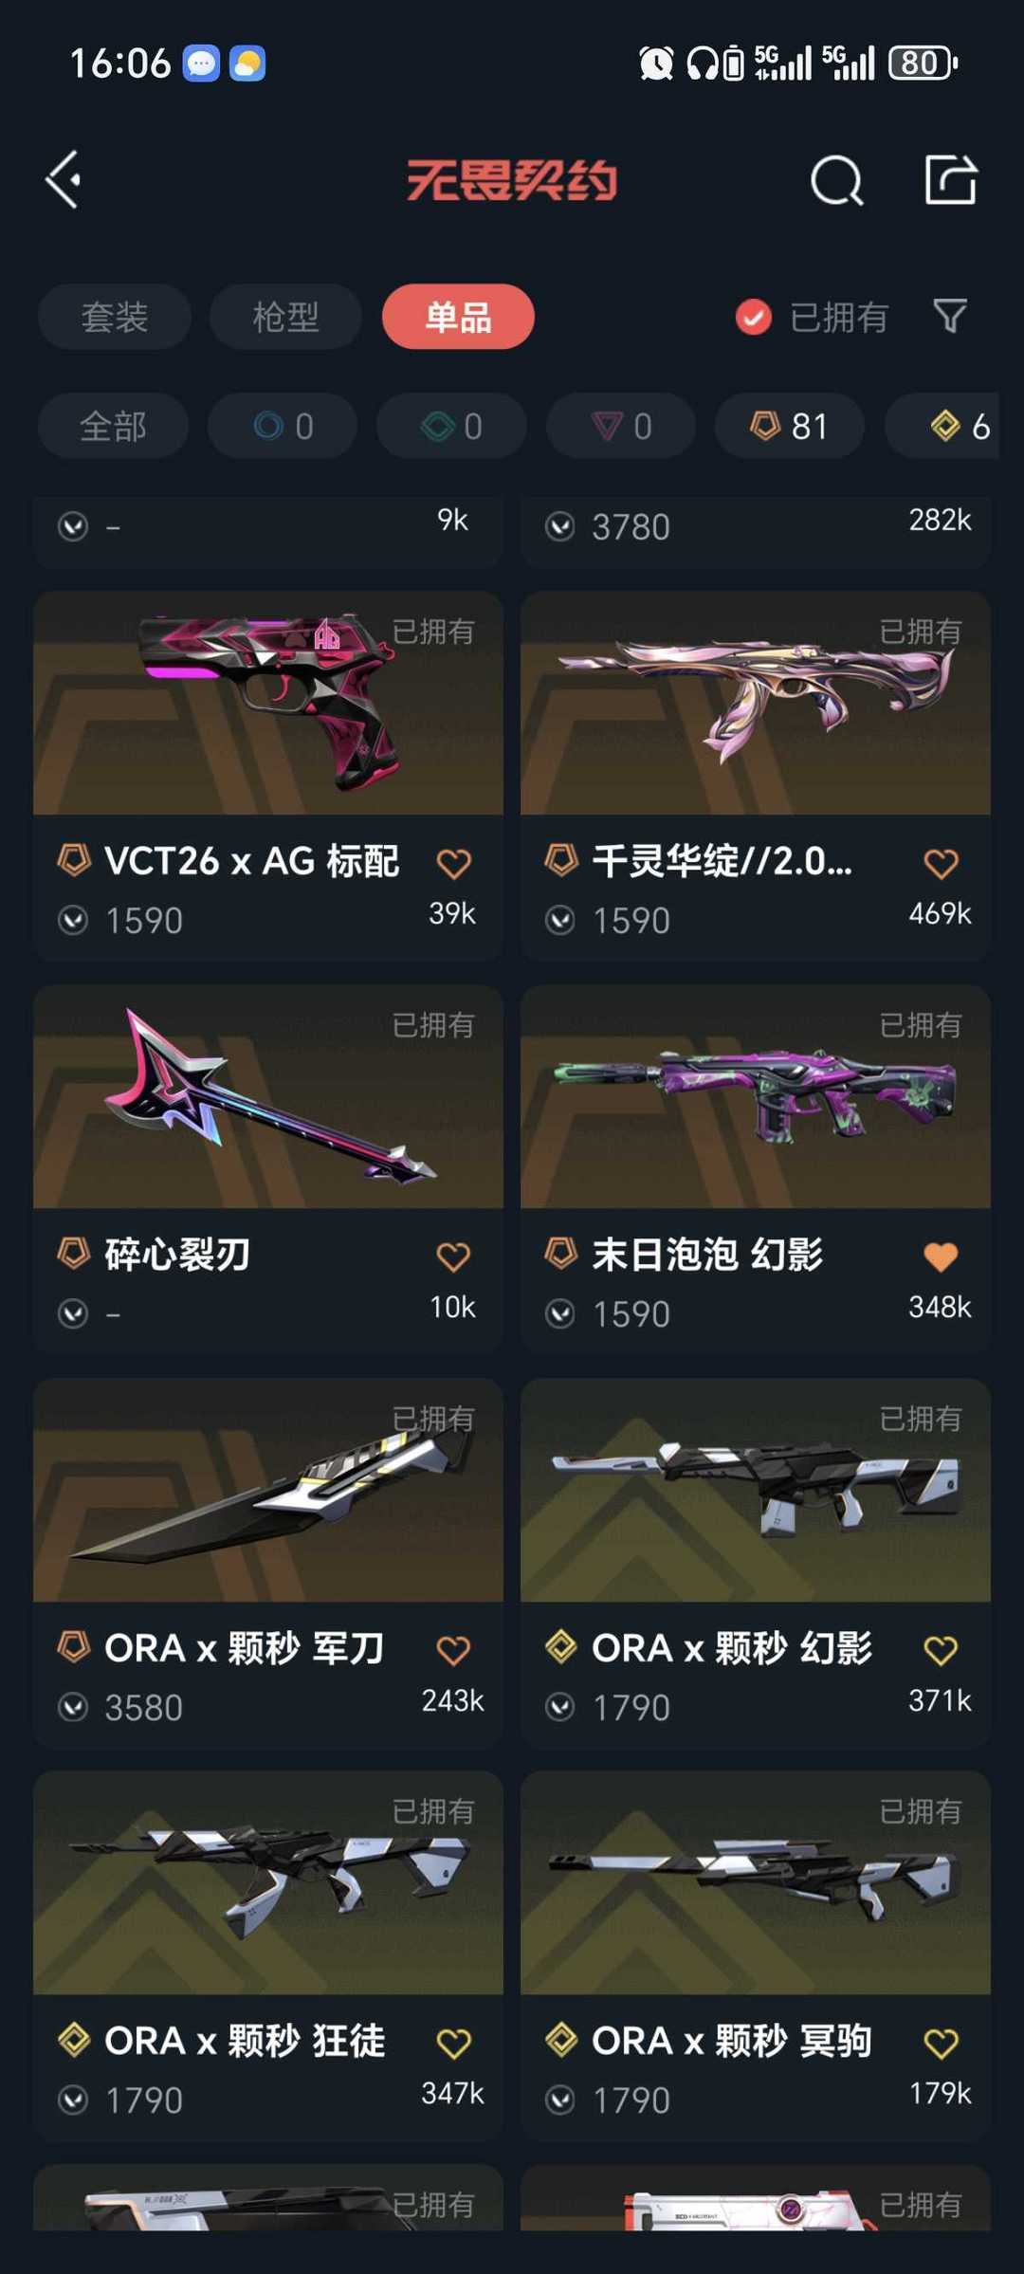Favorite the VCT26 x AG 标配 skin
The image size is (1024, 2274).
453,863
